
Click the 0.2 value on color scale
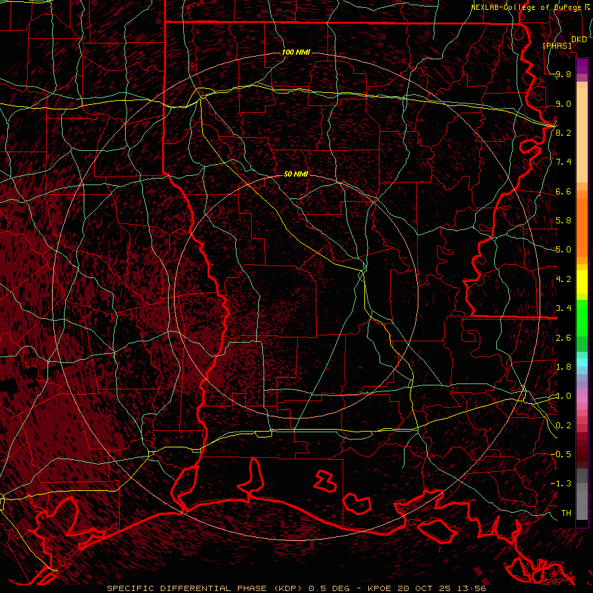point(563,426)
